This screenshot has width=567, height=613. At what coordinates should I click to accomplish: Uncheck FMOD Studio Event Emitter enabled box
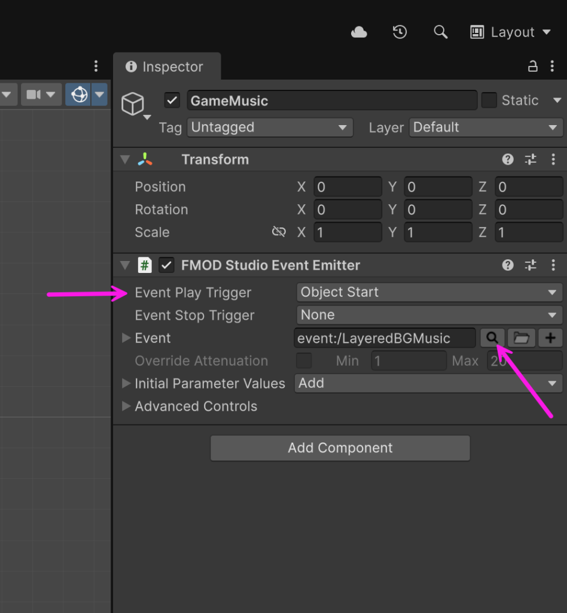(x=166, y=265)
